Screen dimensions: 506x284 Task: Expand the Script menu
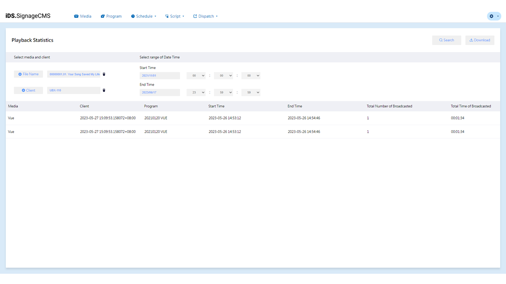[x=175, y=16]
